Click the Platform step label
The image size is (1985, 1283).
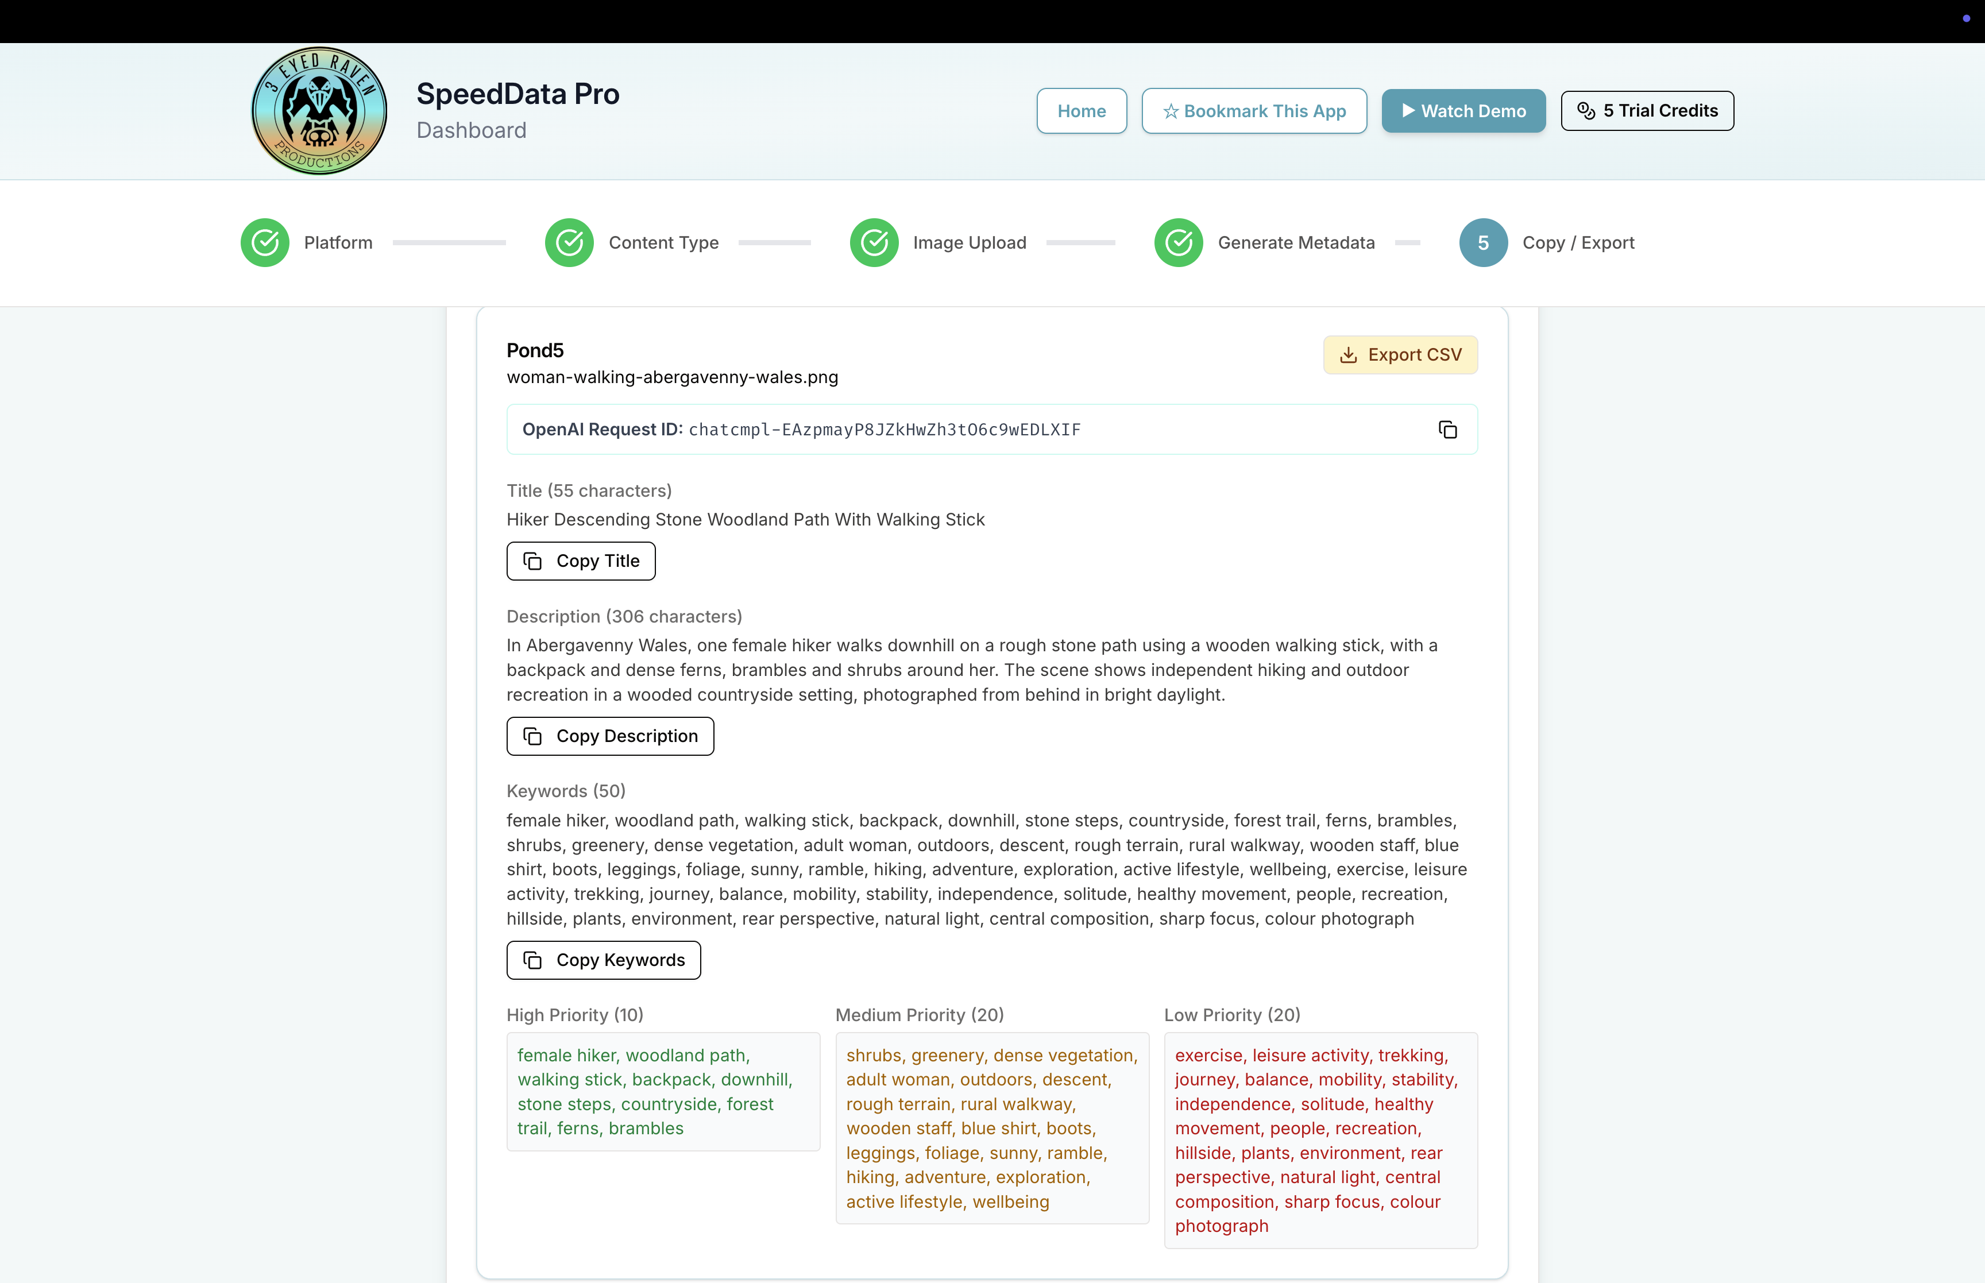pyautogui.click(x=338, y=244)
